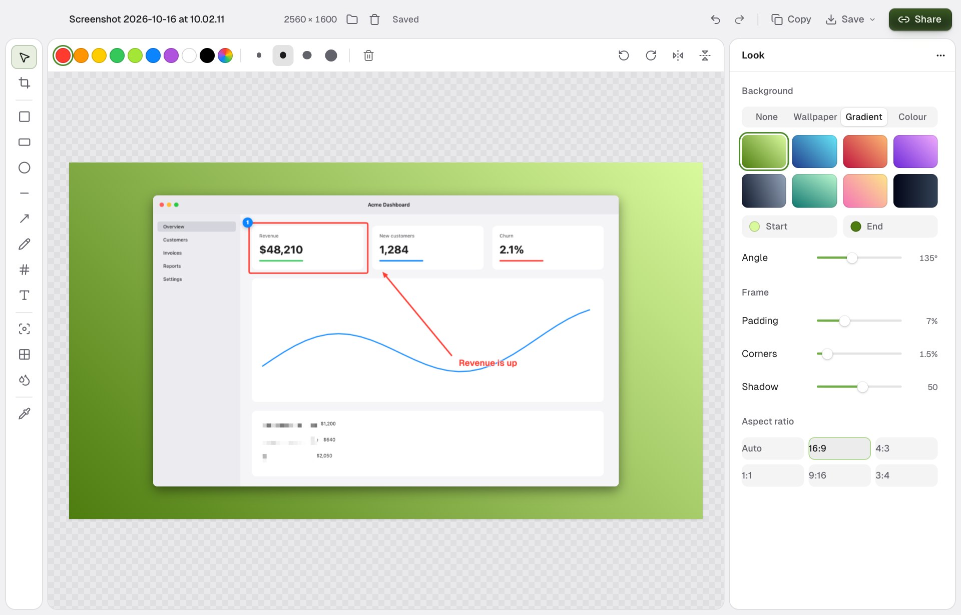
Task: Click the screenshot file name title
Action: (x=147, y=19)
